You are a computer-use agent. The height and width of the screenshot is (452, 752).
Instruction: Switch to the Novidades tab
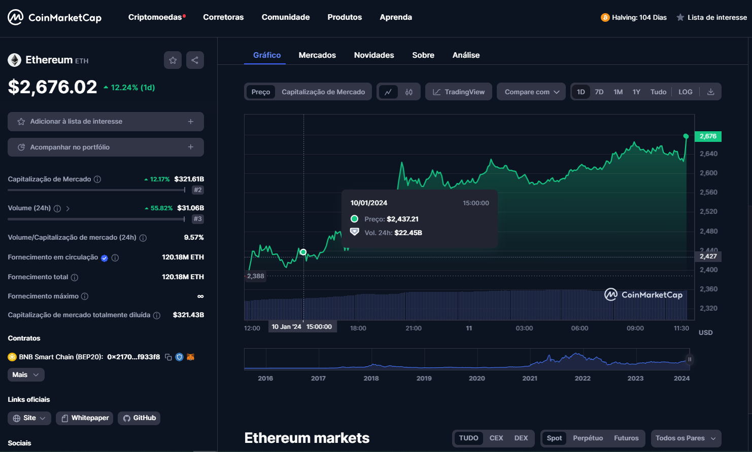pyautogui.click(x=374, y=55)
